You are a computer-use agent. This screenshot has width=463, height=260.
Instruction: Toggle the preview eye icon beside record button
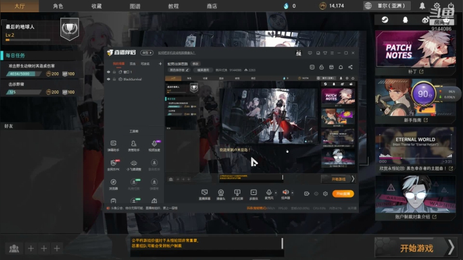coord(316,194)
